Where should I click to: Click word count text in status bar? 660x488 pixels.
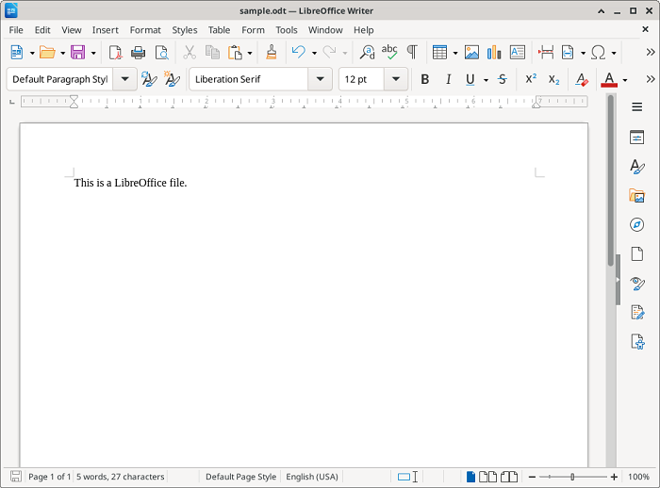121,477
